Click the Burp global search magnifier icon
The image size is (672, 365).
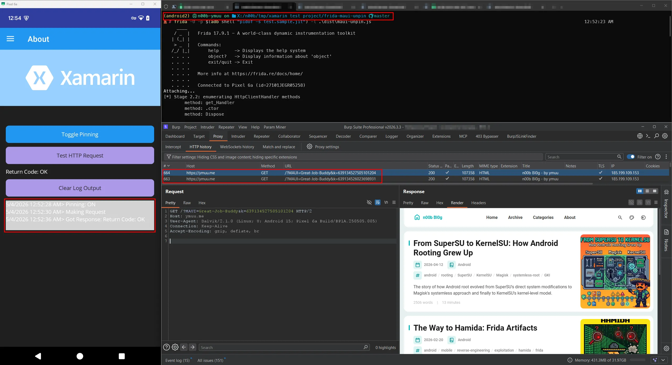pyautogui.click(x=656, y=136)
